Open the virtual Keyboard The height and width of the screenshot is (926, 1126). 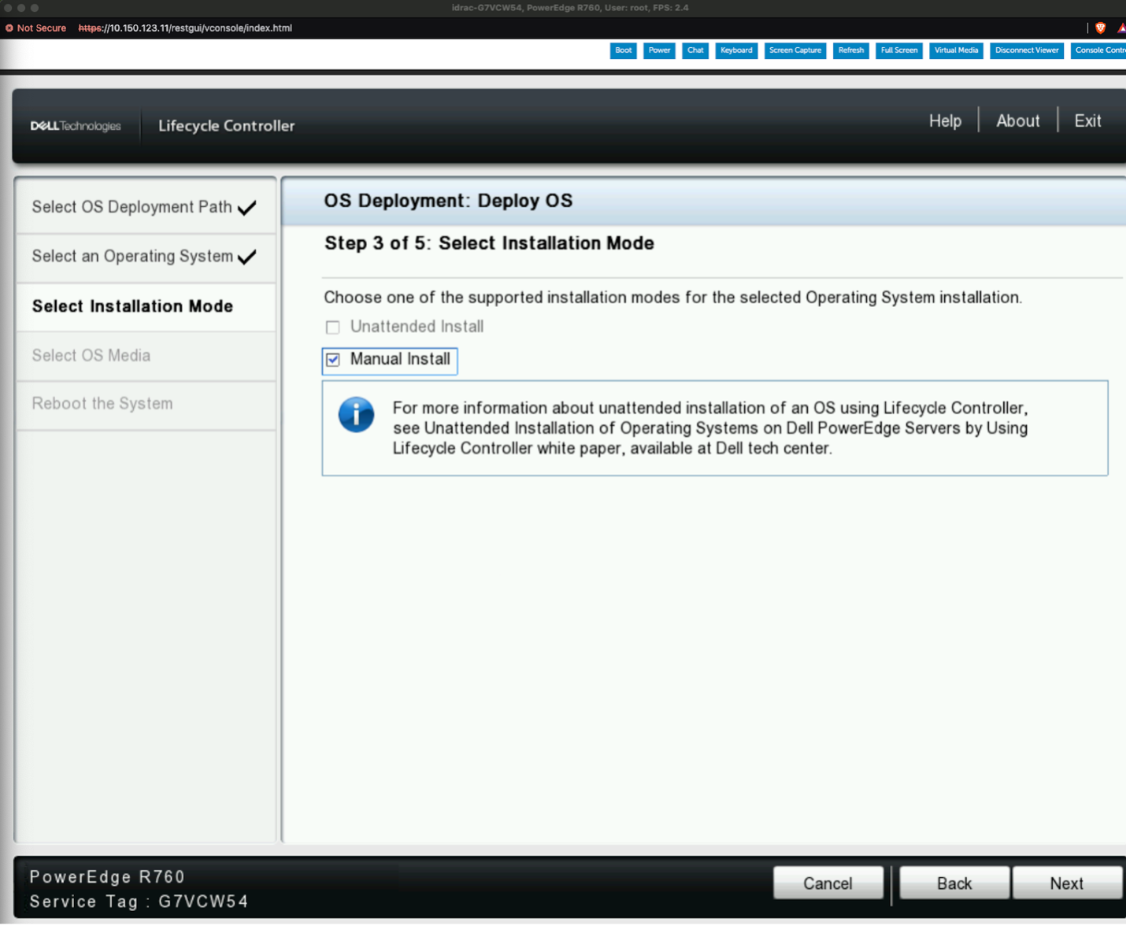[736, 50]
